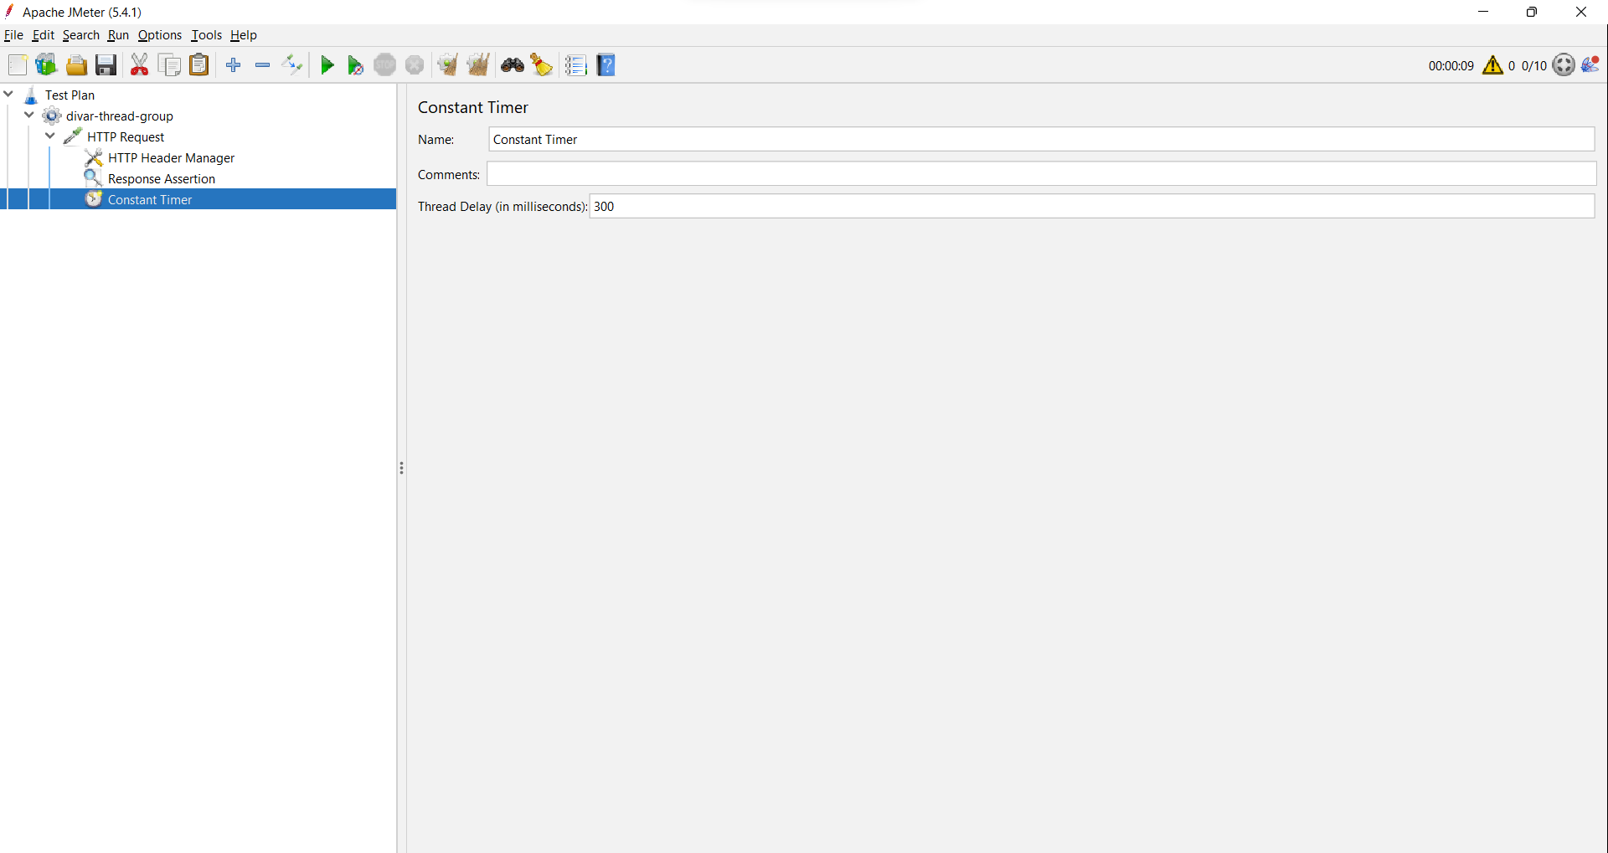Collapse the divar-thread-group node arrow

pos(29,116)
